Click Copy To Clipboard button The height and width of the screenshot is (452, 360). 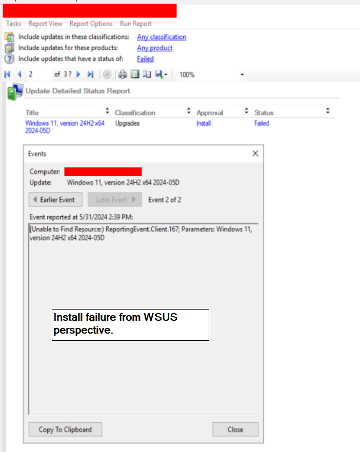tap(65, 429)
